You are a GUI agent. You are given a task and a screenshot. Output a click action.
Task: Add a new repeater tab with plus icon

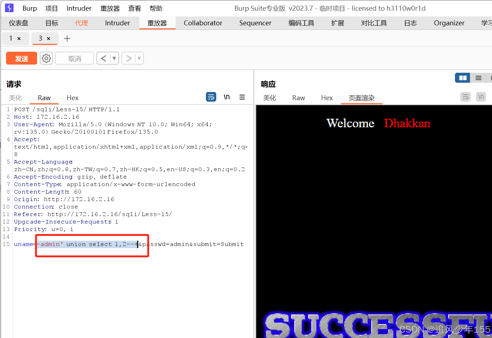click(x=67, y=39)
